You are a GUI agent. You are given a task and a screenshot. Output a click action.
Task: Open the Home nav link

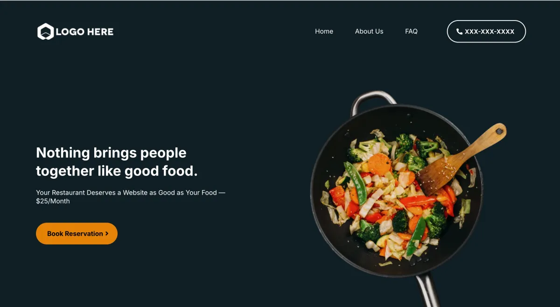click(x=324, y=31)
